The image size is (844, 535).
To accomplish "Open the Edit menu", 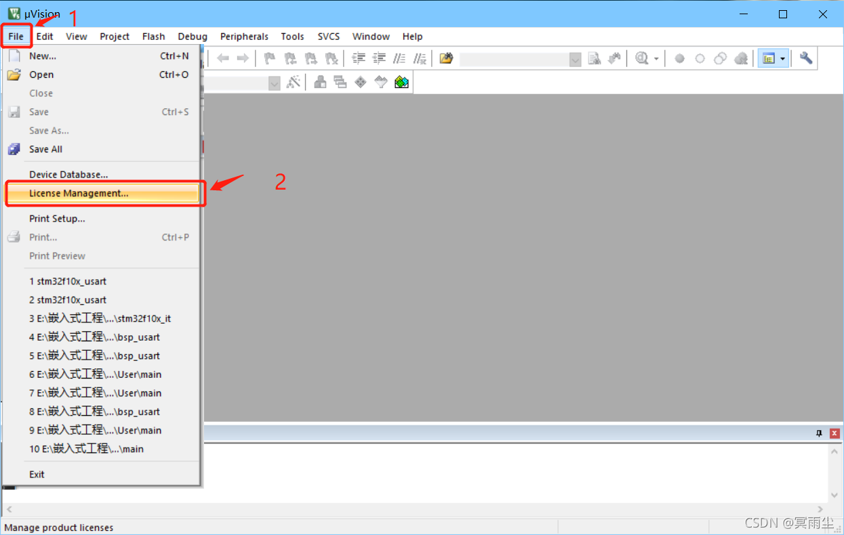I will pos(45,37).
